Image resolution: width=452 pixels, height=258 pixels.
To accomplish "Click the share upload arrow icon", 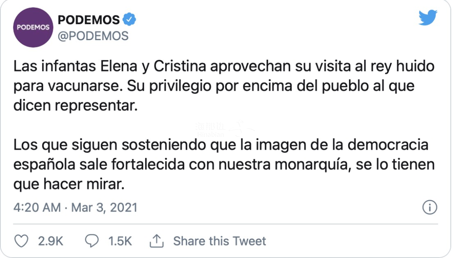I will pyautogui.click(x=157, y=241).
